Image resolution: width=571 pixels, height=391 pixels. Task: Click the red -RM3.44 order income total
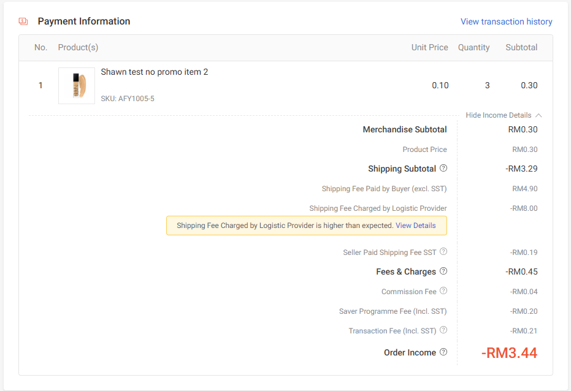click(x=509, y=353)
